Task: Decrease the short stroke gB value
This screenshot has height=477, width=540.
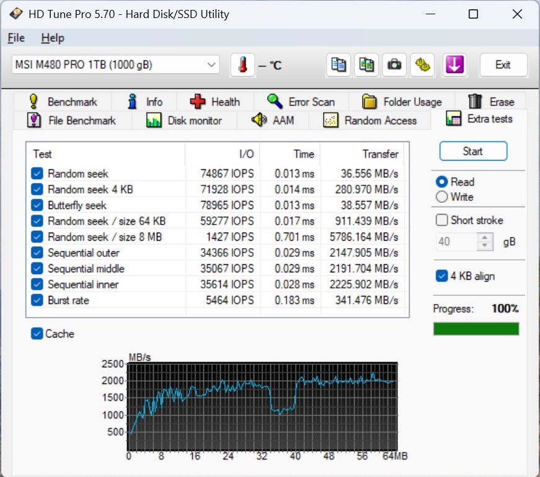Action: click(485, 246)
